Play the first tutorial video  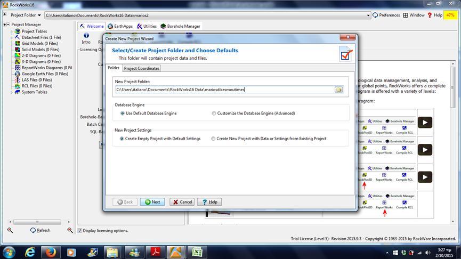tap(425, 122)
